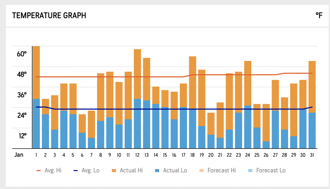The height and width of the screenshot is (189, 330).
Task: Click the Jan month label
Action: coord(19,155)
